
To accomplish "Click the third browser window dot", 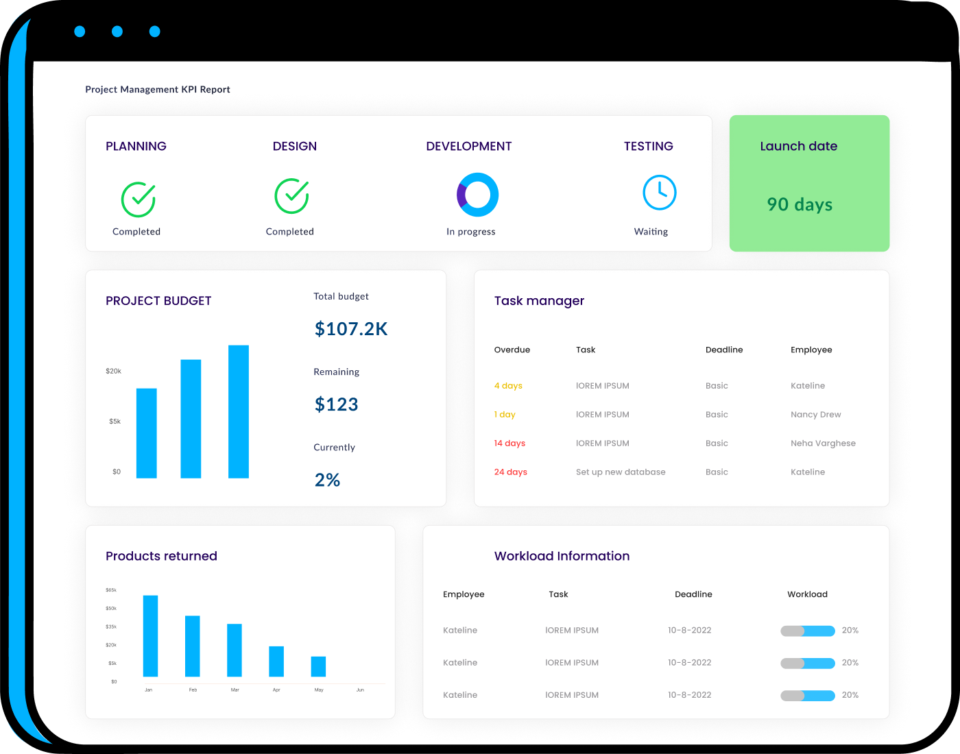I will click(x=154, y=31).
